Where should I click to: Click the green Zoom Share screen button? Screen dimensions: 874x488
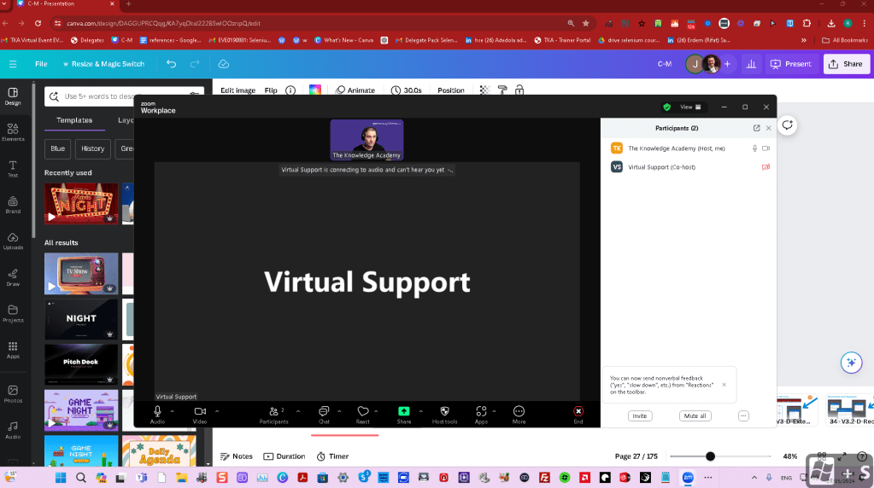403,415
